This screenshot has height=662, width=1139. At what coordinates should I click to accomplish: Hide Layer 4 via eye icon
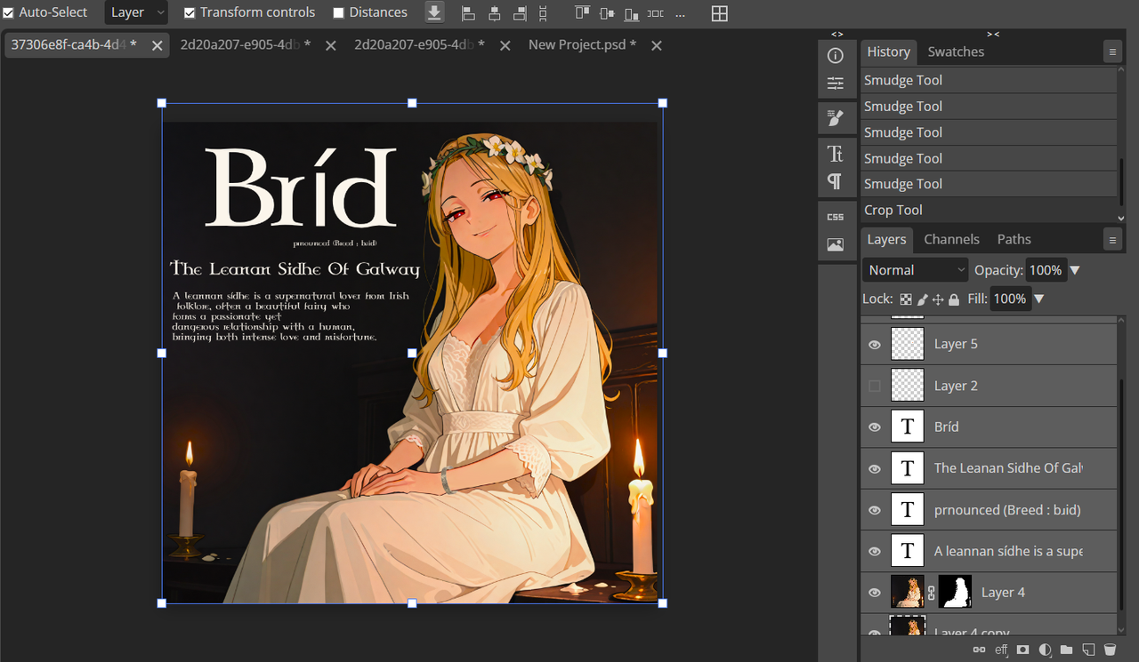click(875, 593)
